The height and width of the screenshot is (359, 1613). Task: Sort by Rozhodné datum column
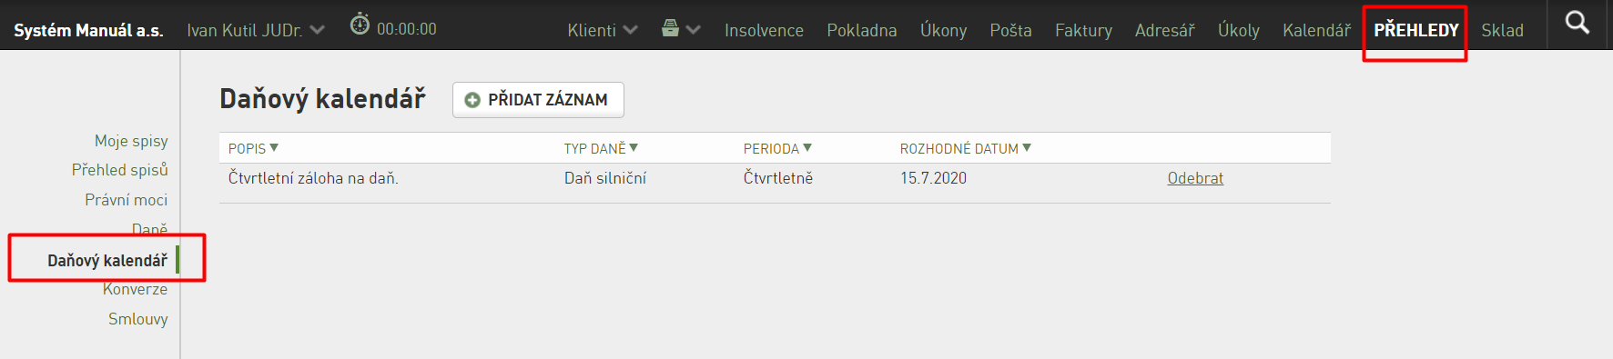pyautogui.click(x=966, y=148)
